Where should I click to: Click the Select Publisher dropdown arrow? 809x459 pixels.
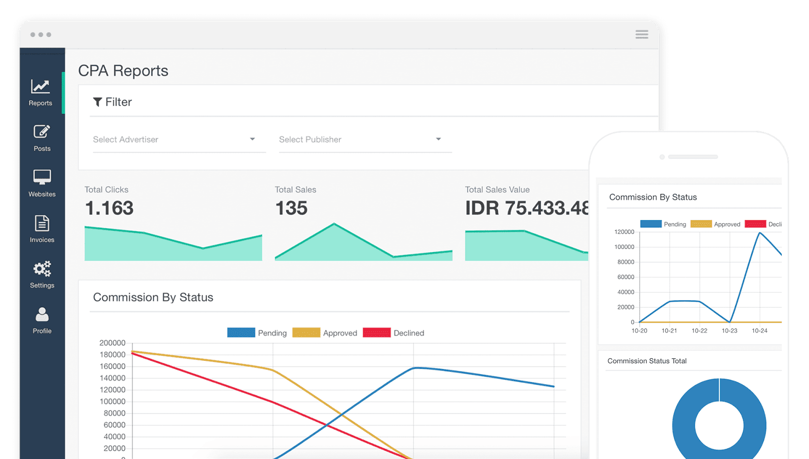[x=438, y=139]
